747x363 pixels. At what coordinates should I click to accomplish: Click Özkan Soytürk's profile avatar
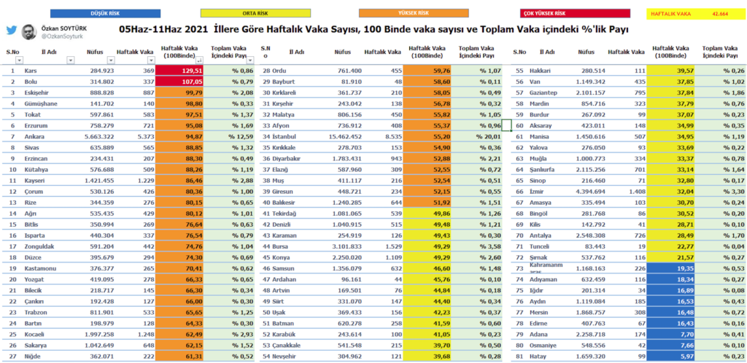point(29,31)
